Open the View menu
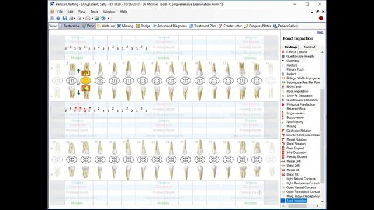 click(x=82, y=12)
